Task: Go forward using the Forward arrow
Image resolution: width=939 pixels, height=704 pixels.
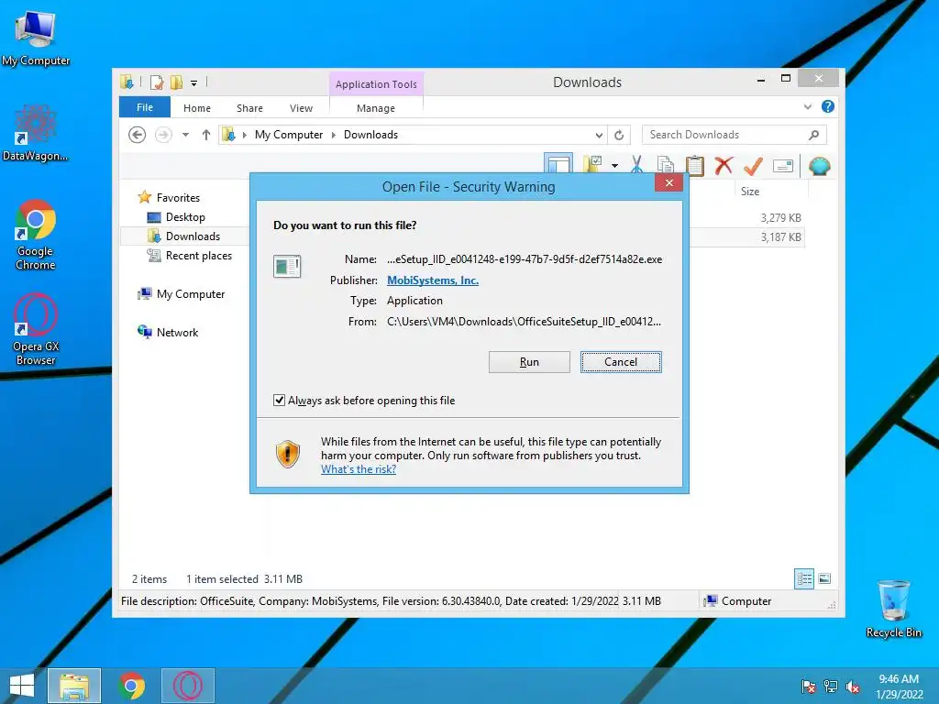Action: (x=163, y=135)
